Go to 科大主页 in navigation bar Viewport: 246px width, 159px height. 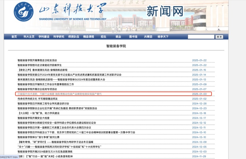[29, 37]
